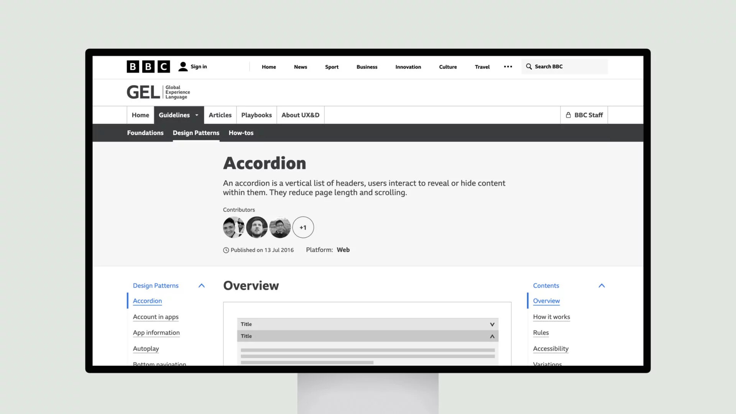Click the +1 contributors overflow icon
Viewport: 736px width, 414px height.
(x=302, y=227)
